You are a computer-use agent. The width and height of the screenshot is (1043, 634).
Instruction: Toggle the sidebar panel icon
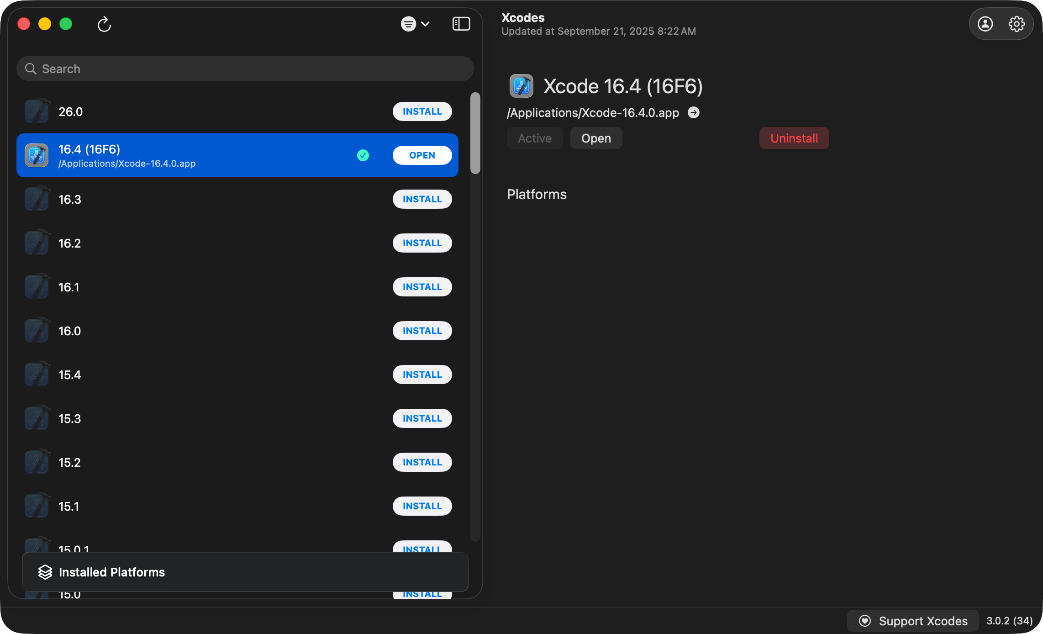(x=461, y=24)
